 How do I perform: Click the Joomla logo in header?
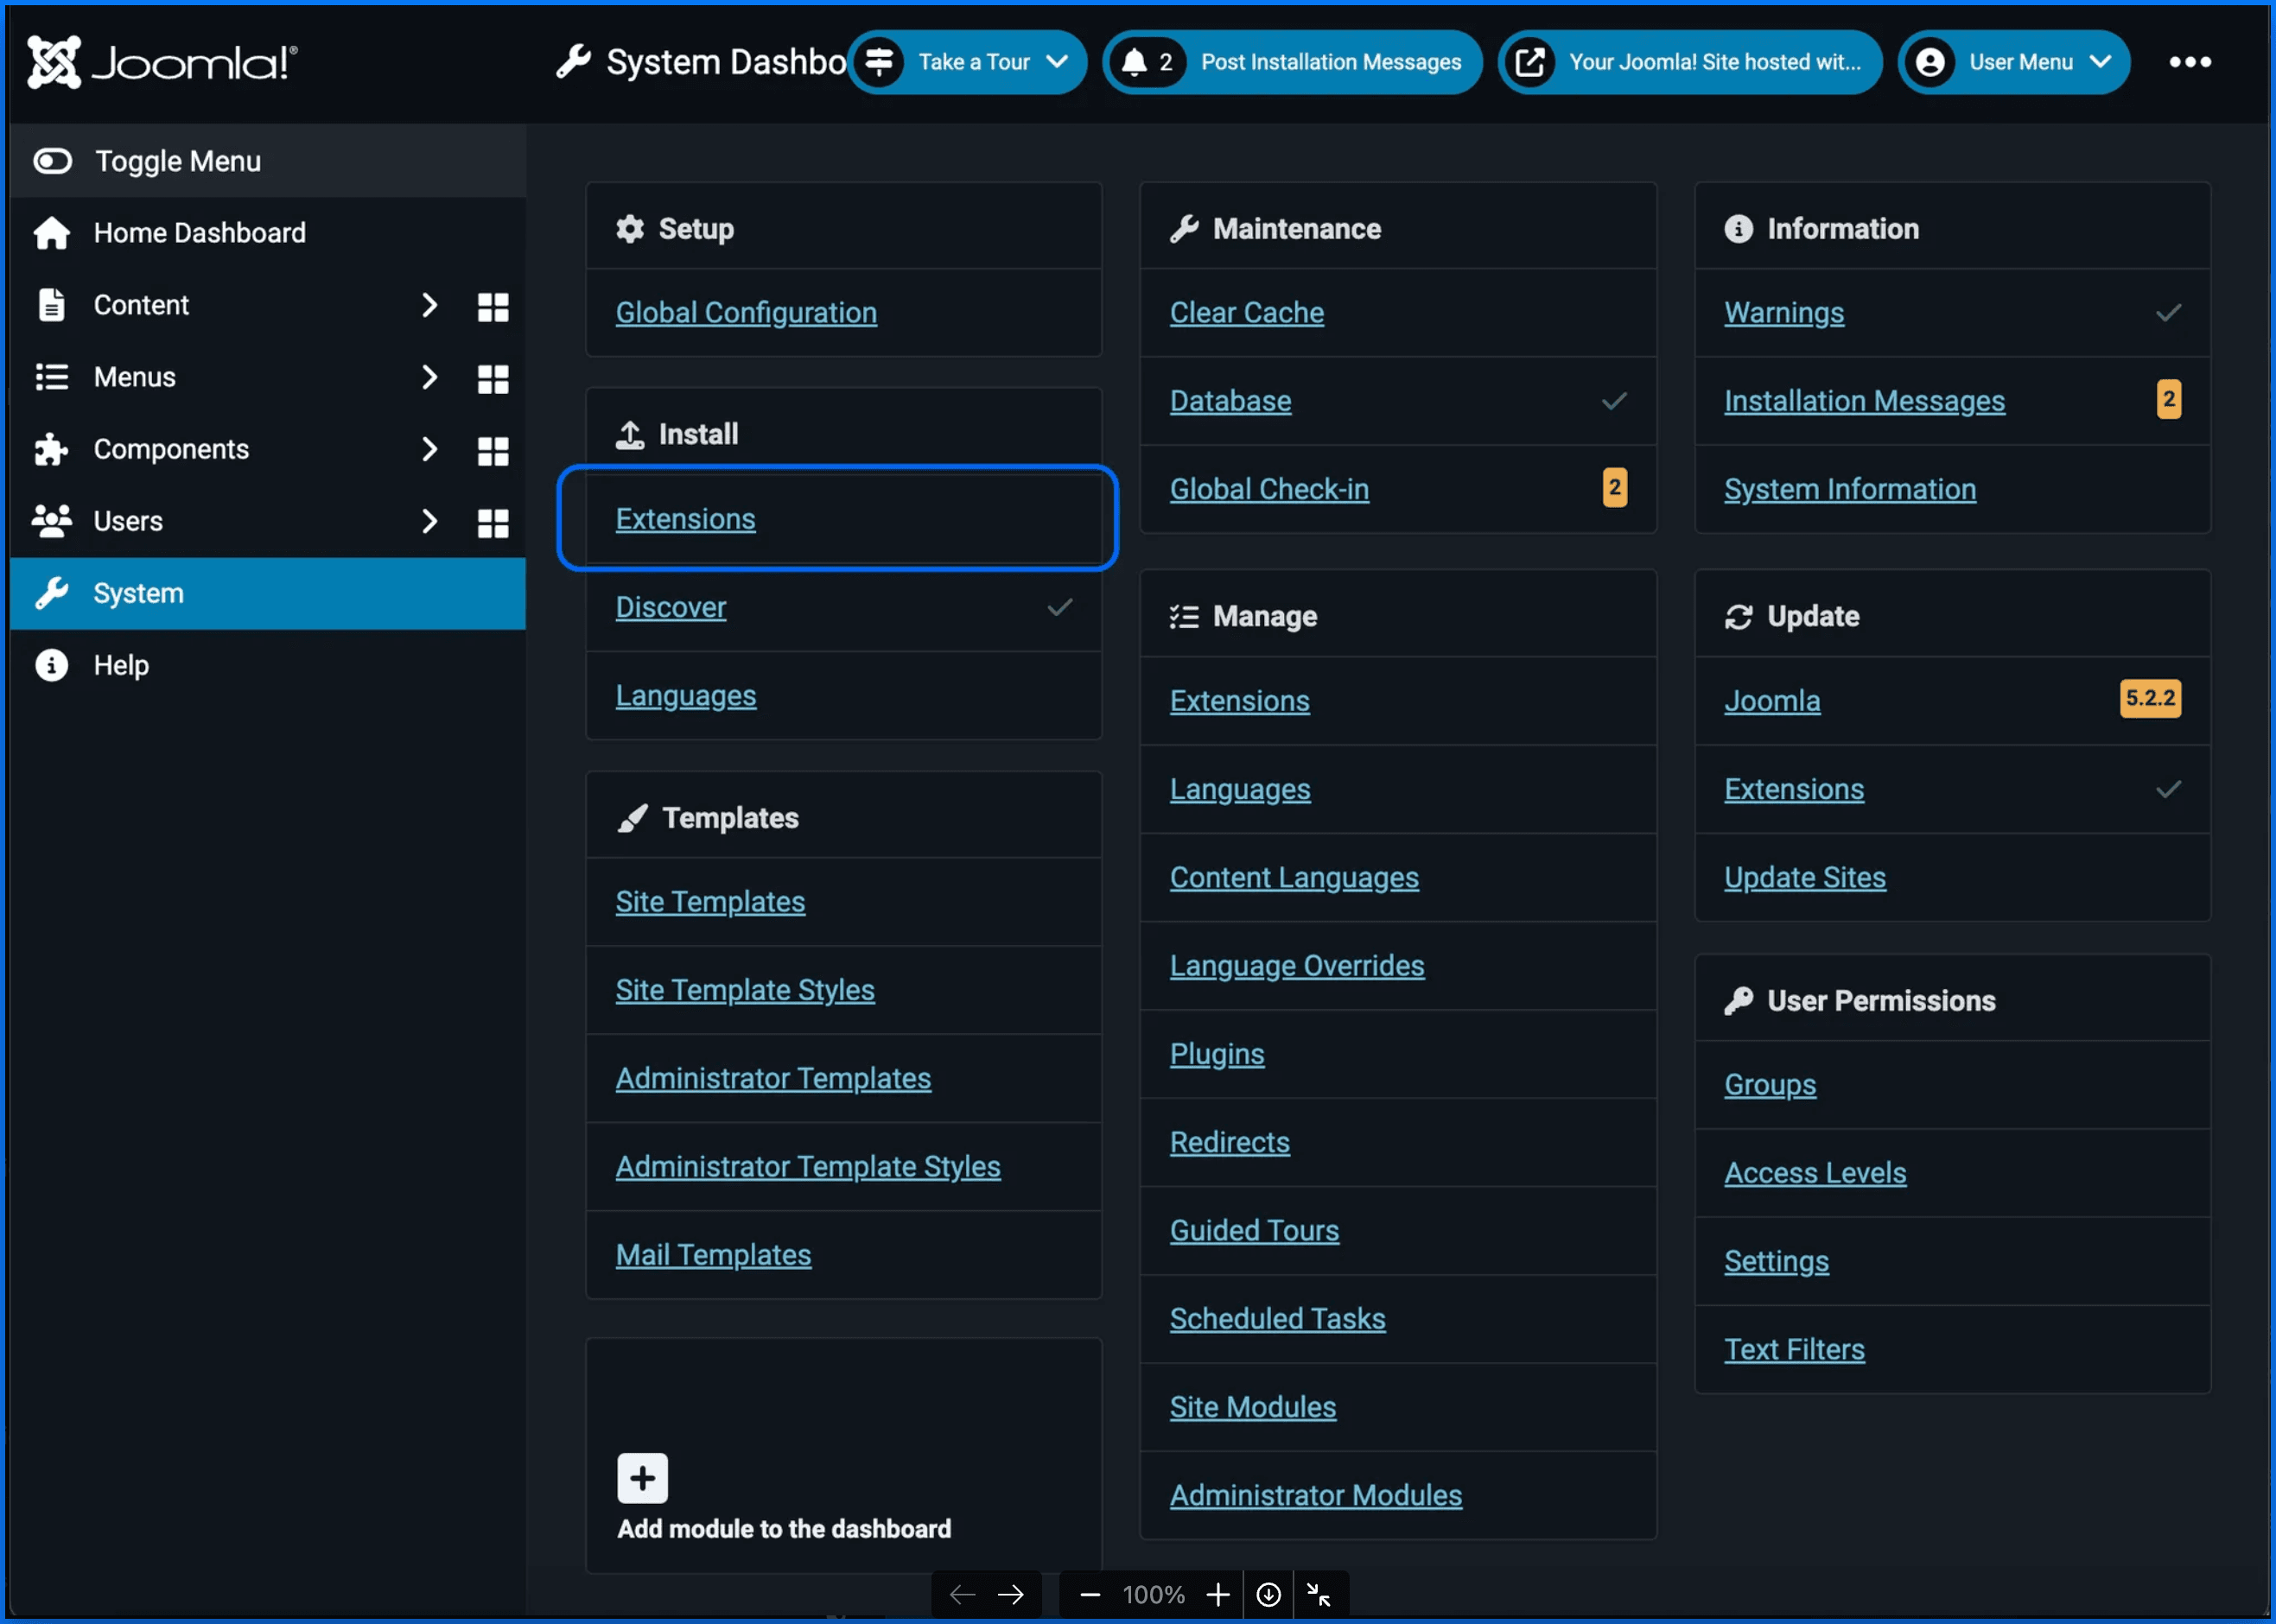pyautogui.click(x=162, y=62)
